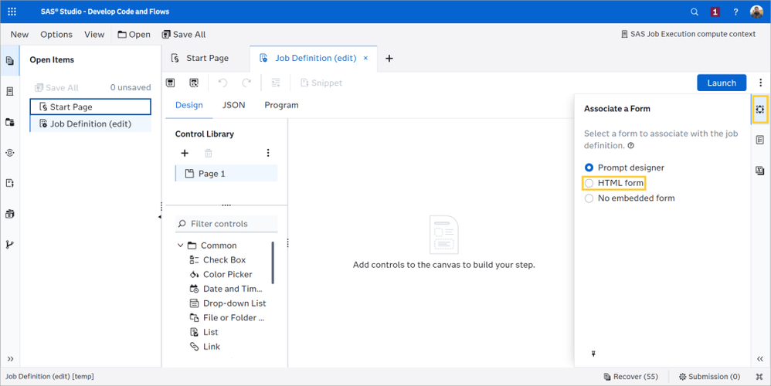Select the Check Box control
This screenshot has height=386, width=771.
coord(218,260)
